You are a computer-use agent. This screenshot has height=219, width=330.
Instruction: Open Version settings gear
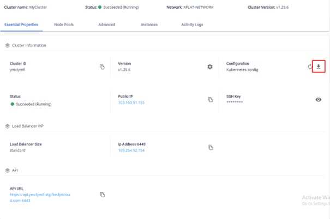click(210, 67)
